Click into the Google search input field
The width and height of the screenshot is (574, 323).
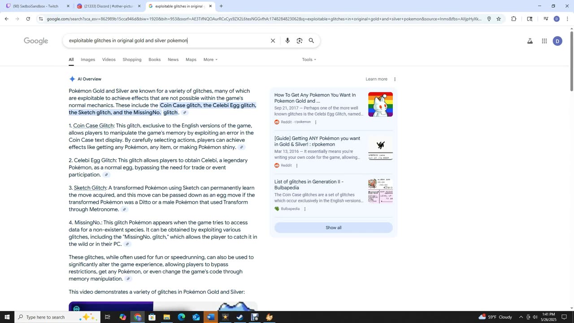click(x=167, y=41)
